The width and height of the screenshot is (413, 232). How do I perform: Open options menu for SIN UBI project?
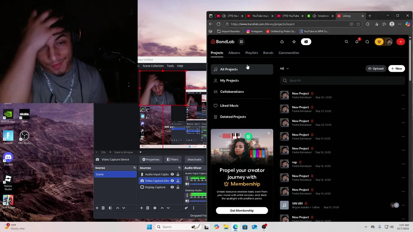click(x=403, y=205)
